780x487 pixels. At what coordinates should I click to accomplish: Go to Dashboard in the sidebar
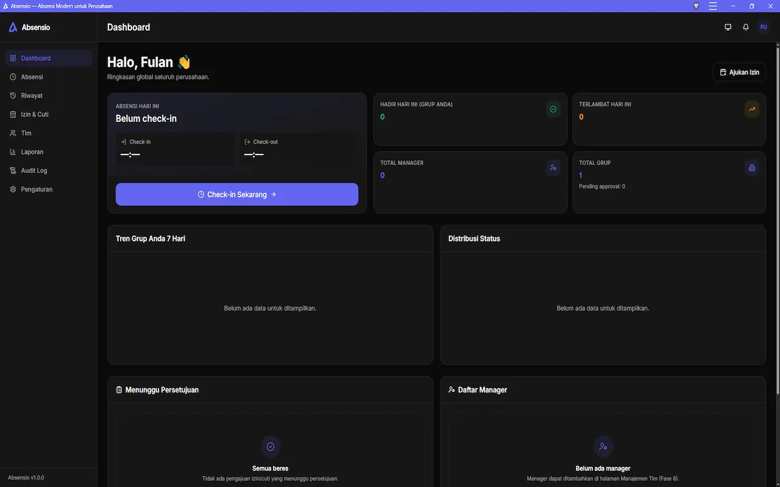pos(49,58)
